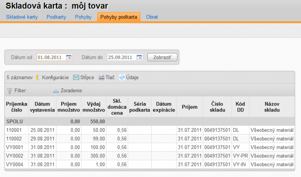The height and width of the screenshot is (177, 301).
Task: Sort by Číslo skladu column header
Action: coord(217,107)
